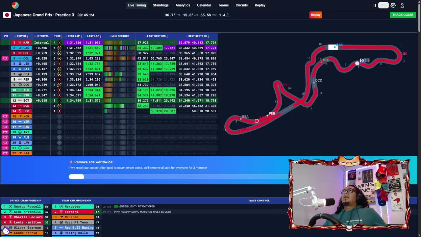
Task: Click HAM's best lap 1:31.056
Action: tap(74, 42)
